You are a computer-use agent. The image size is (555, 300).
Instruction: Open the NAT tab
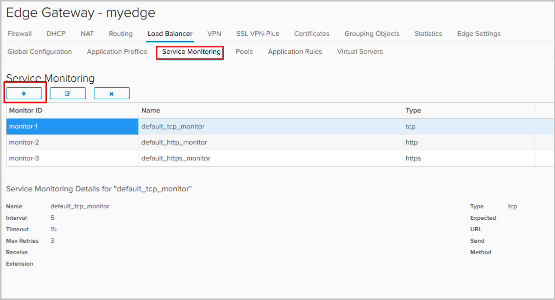pyautogui.click(x=87, y=33)
